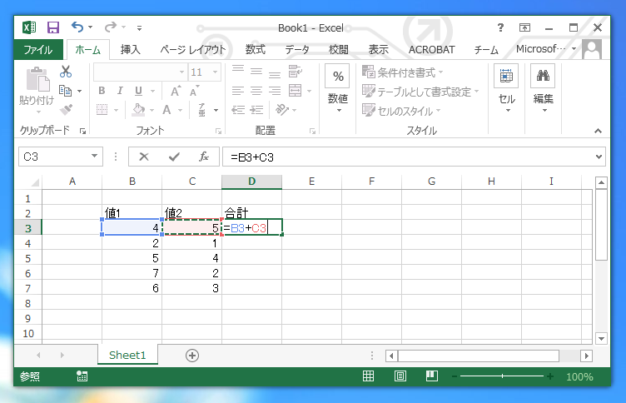This screenshot has width=626, height=403.
Task: Switch to the データ tab
Action: coord(297,49)
